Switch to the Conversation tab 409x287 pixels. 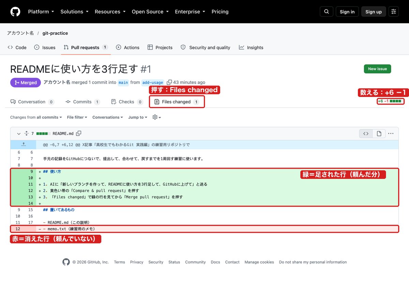click(32, 102)
